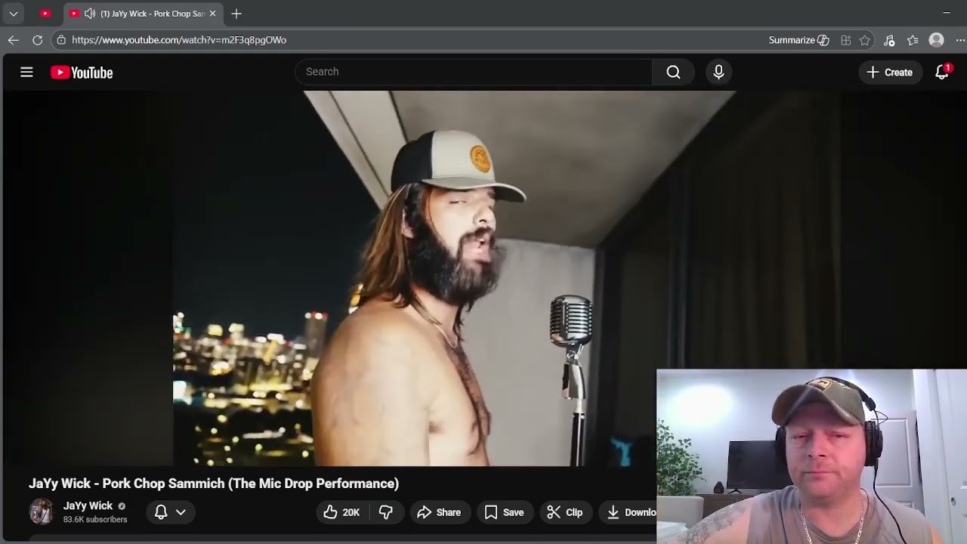Minimize the browser window

(947, 13)
